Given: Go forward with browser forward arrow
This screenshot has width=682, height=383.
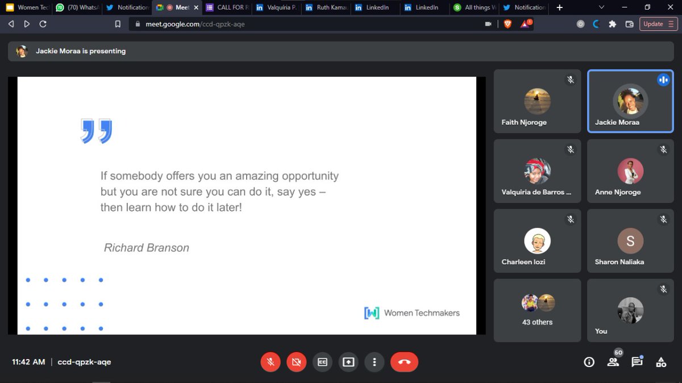Looking at the screenshot, I should (27, 24).
